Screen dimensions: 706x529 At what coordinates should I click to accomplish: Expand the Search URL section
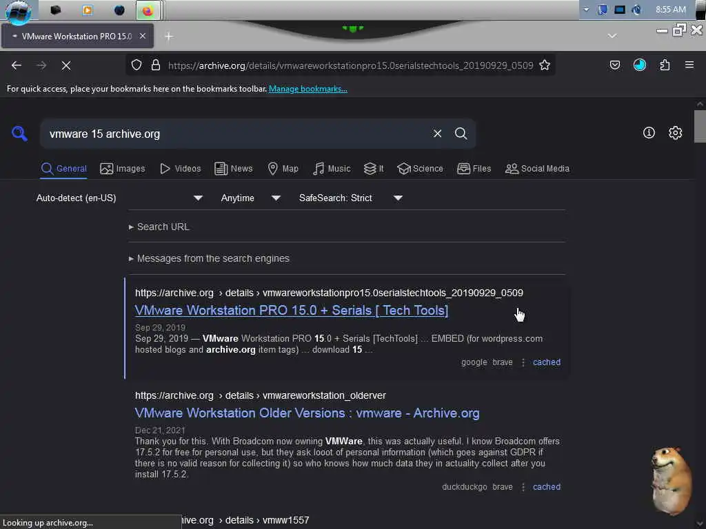point(159,227)
